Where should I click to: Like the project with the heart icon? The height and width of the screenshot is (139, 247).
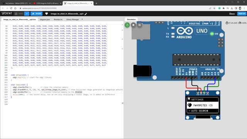click(46, 14)
